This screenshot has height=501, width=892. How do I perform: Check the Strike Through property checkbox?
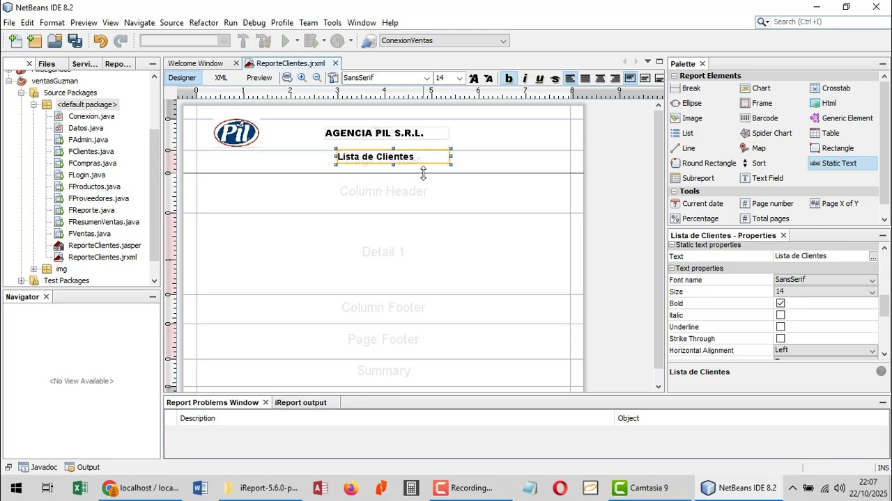tap(780, 339)
